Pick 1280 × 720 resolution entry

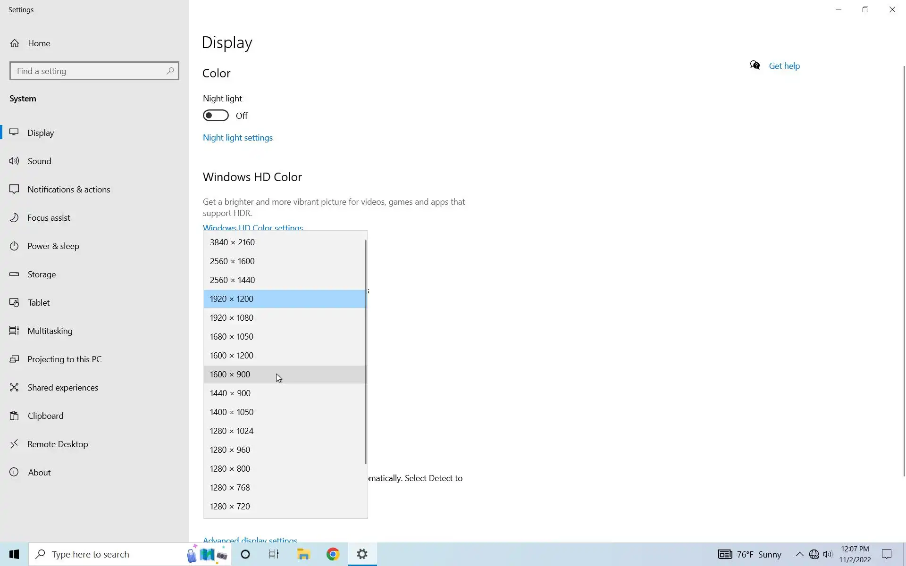pyautogui.click(x=230, y=507)
